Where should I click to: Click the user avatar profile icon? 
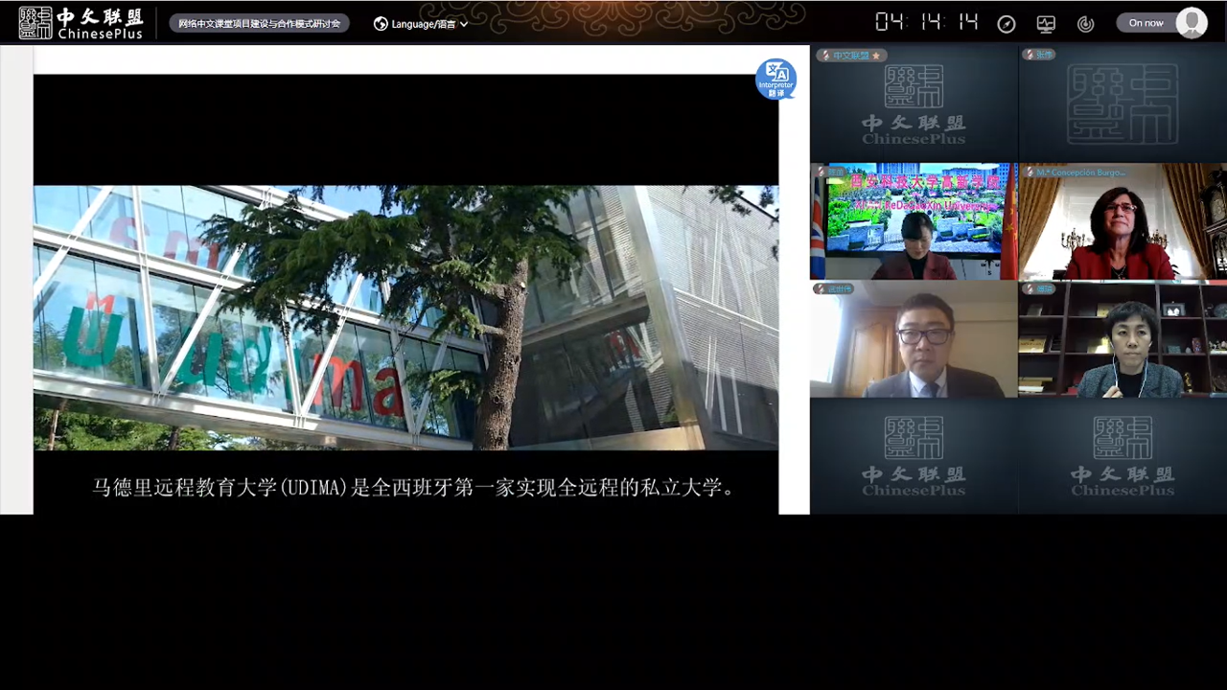coord(1192,23)
